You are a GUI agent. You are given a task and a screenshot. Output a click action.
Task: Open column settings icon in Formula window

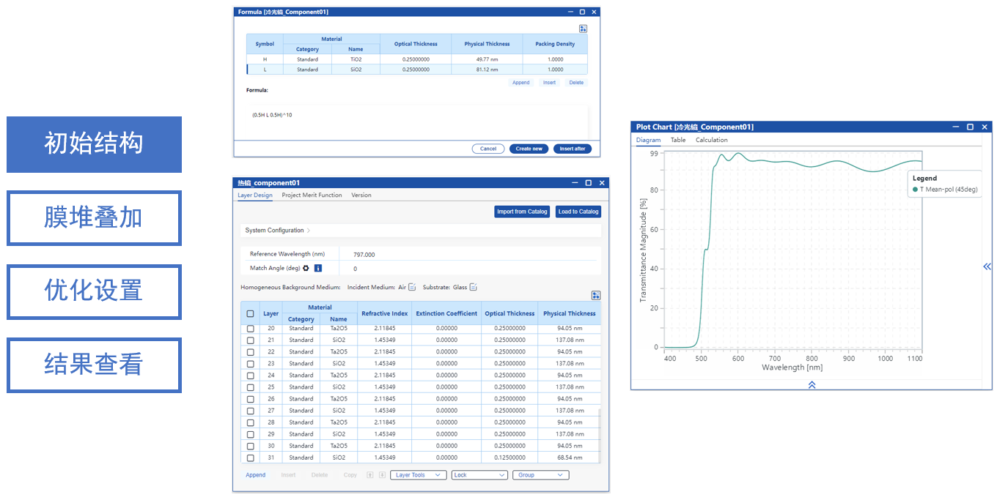583,29
